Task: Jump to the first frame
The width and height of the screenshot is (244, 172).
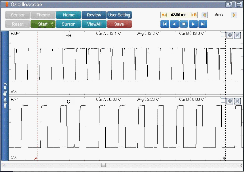Action: point(165,24)
